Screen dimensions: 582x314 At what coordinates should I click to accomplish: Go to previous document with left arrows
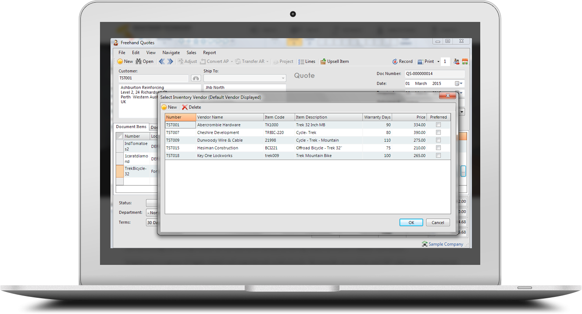point(161,61)
